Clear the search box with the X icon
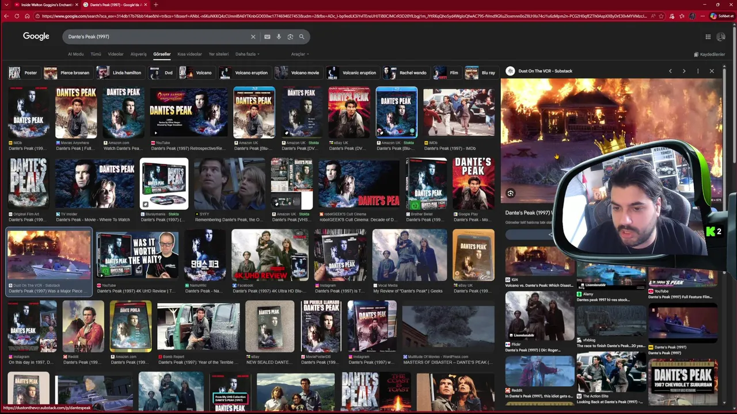The image size is (737, 414). (253, 37)
